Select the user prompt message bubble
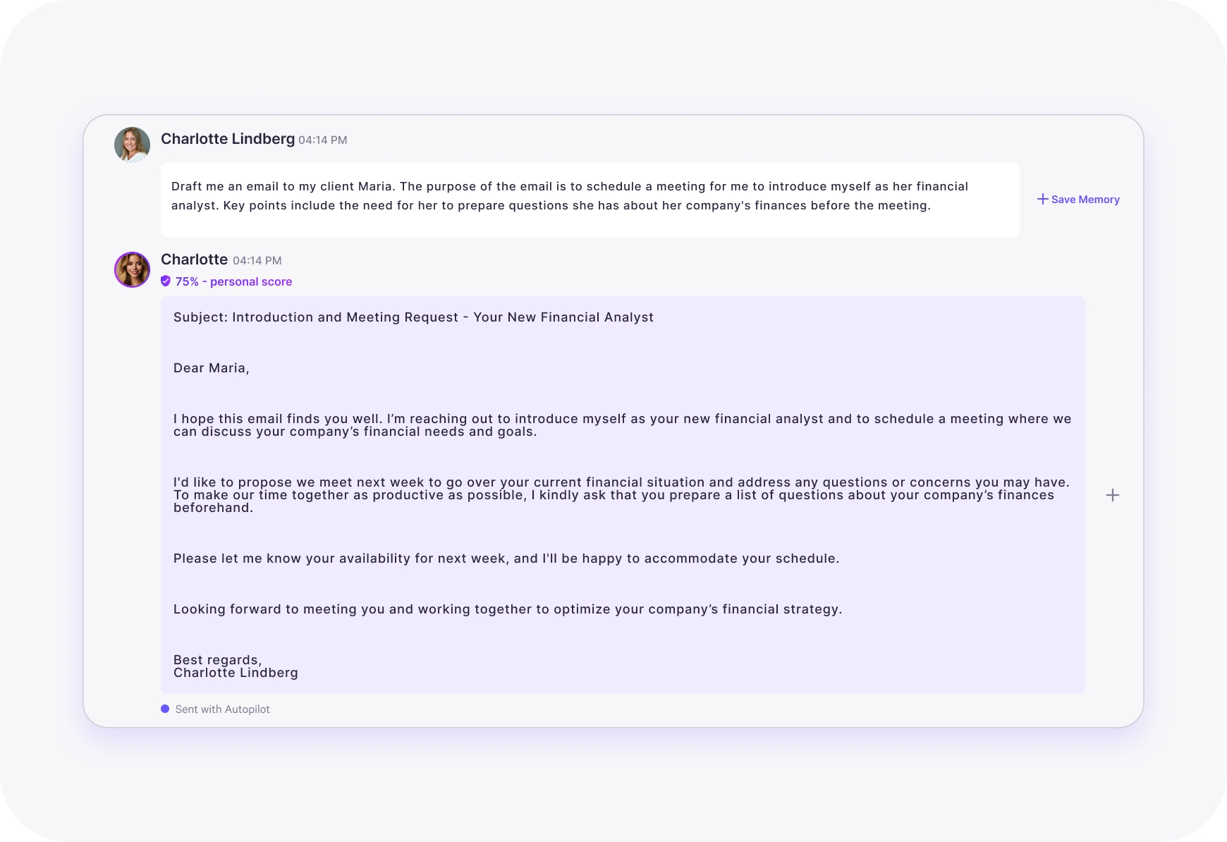The width and height of the screenshot is (1227, 842). tap(590, 200)
